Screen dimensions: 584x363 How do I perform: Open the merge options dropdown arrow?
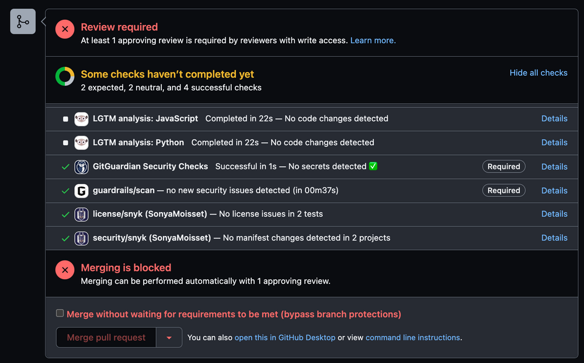pos(169,337)
